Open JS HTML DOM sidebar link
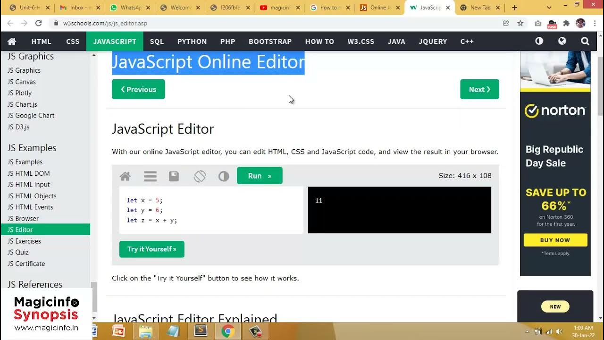This screenshot has width=604, height=340. tap(28, 173)
